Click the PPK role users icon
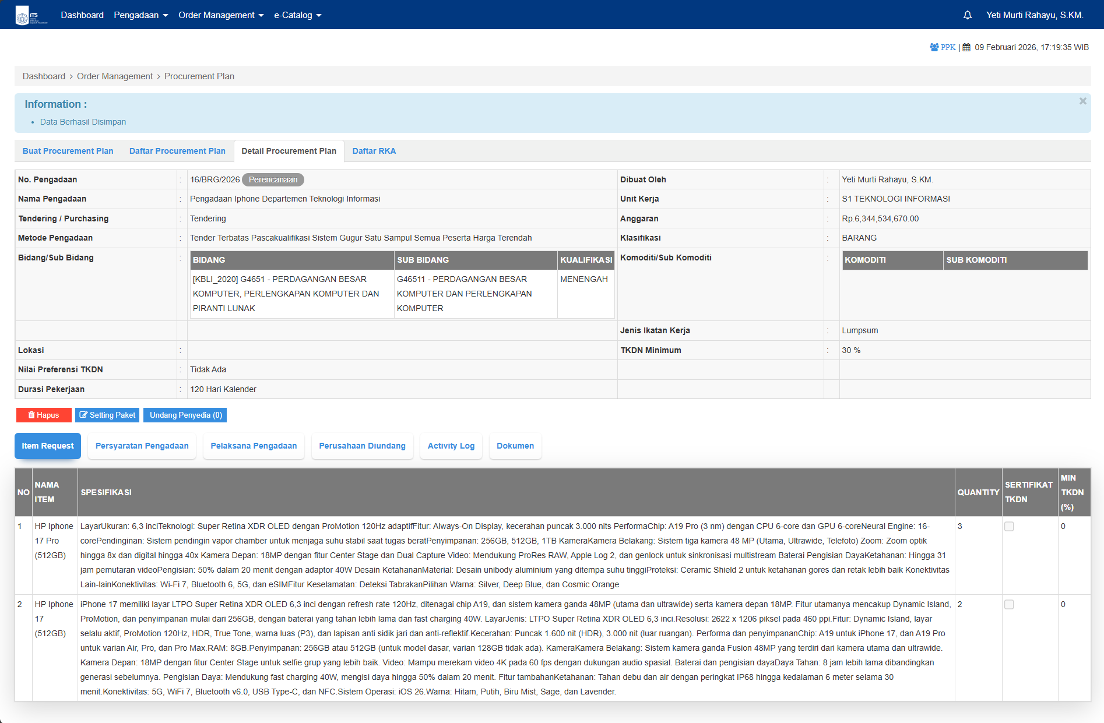 [x=934, y=47]
